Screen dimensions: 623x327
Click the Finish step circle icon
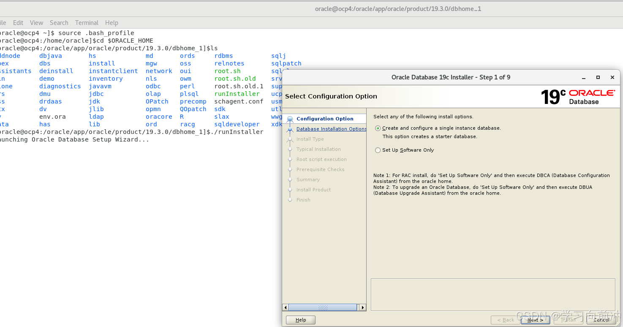pos(290,200)
